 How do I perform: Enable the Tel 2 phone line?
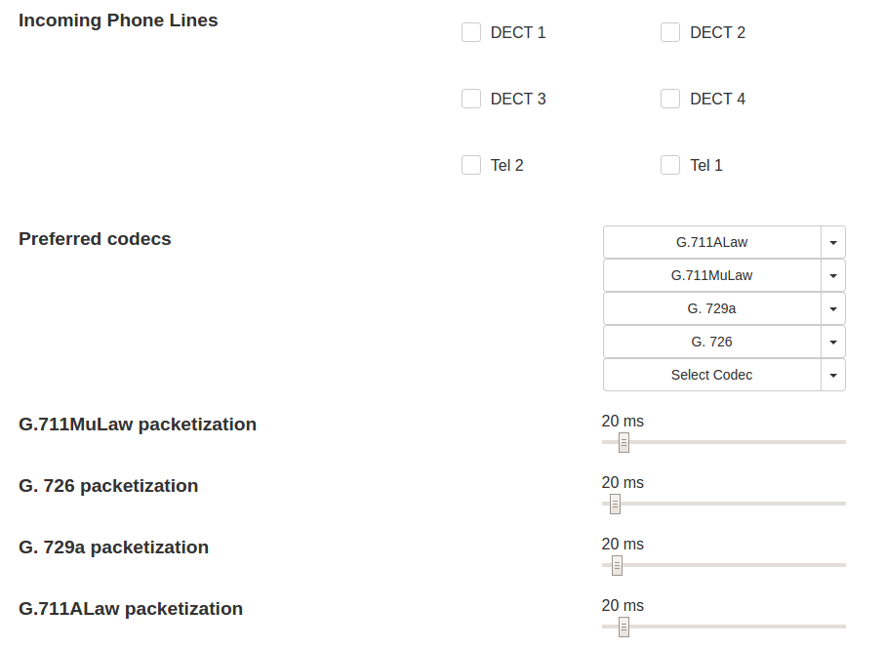(x=471, y=165)
